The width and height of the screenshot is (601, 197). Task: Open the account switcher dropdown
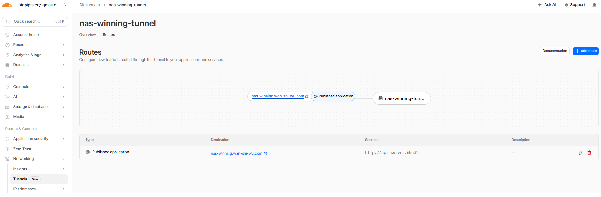65,5
